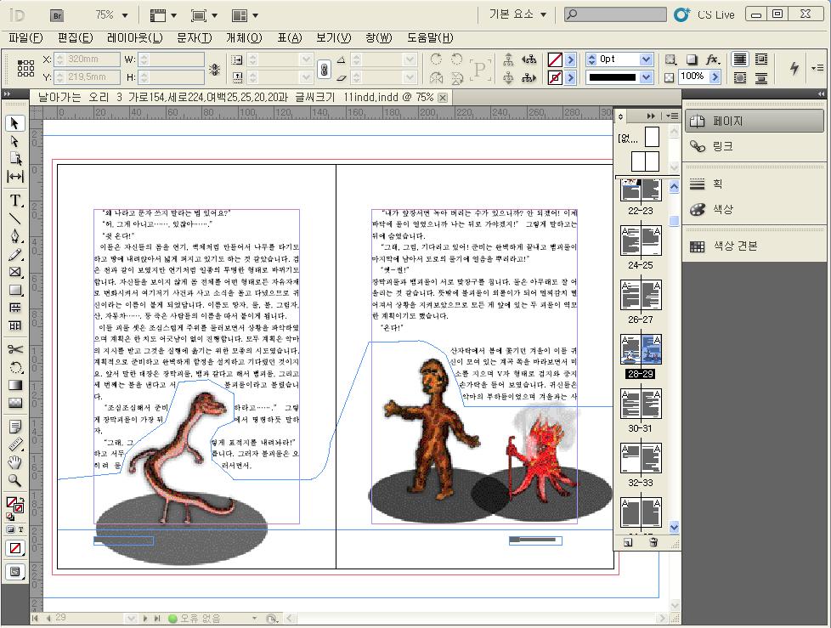Screen dimensions: 831x628
Task: Click the drop shadow icon
Action: pos(692,59)
